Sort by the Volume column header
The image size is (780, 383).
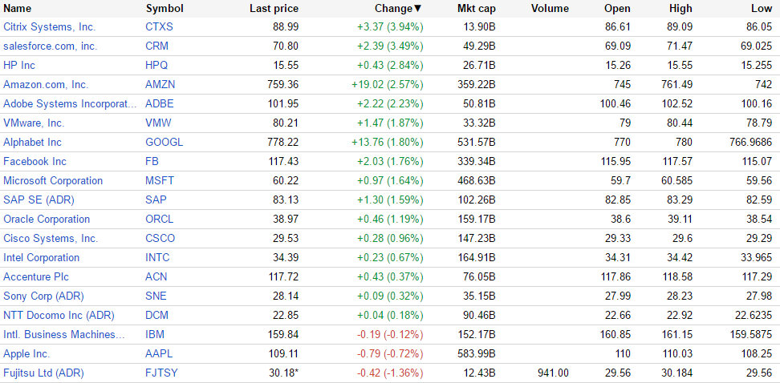click(550, 9)
